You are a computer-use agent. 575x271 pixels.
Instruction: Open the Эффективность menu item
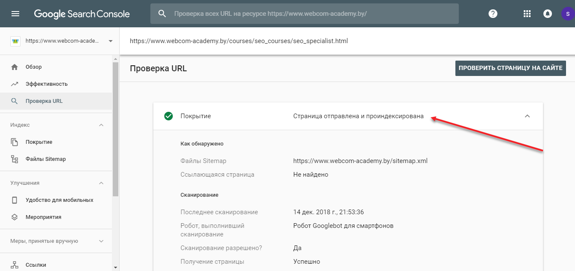[x=47, y=84]
